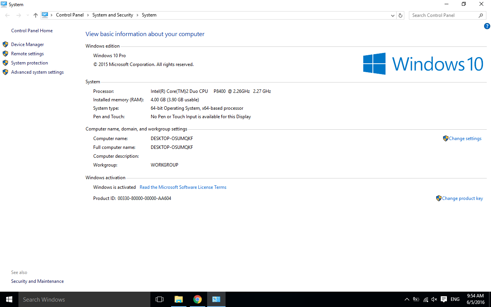Click Change product key link

(x=462, y=198)
